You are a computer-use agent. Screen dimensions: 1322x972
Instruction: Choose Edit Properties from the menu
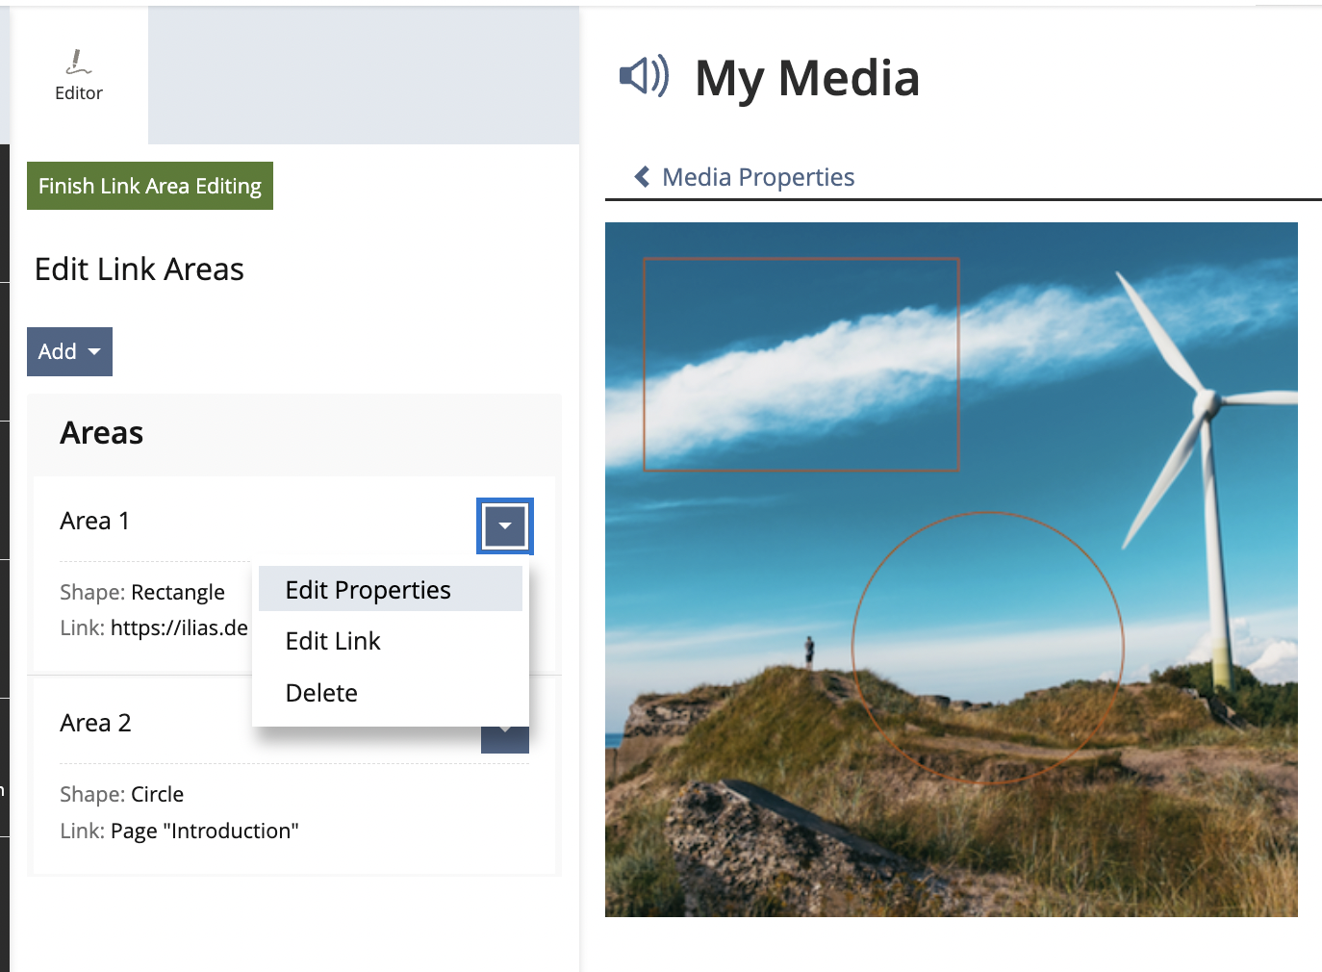368,590
